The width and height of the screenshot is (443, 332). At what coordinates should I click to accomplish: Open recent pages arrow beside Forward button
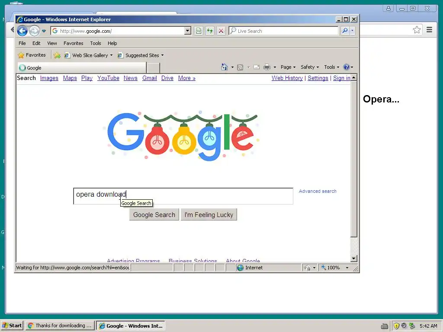coord(44,31)
